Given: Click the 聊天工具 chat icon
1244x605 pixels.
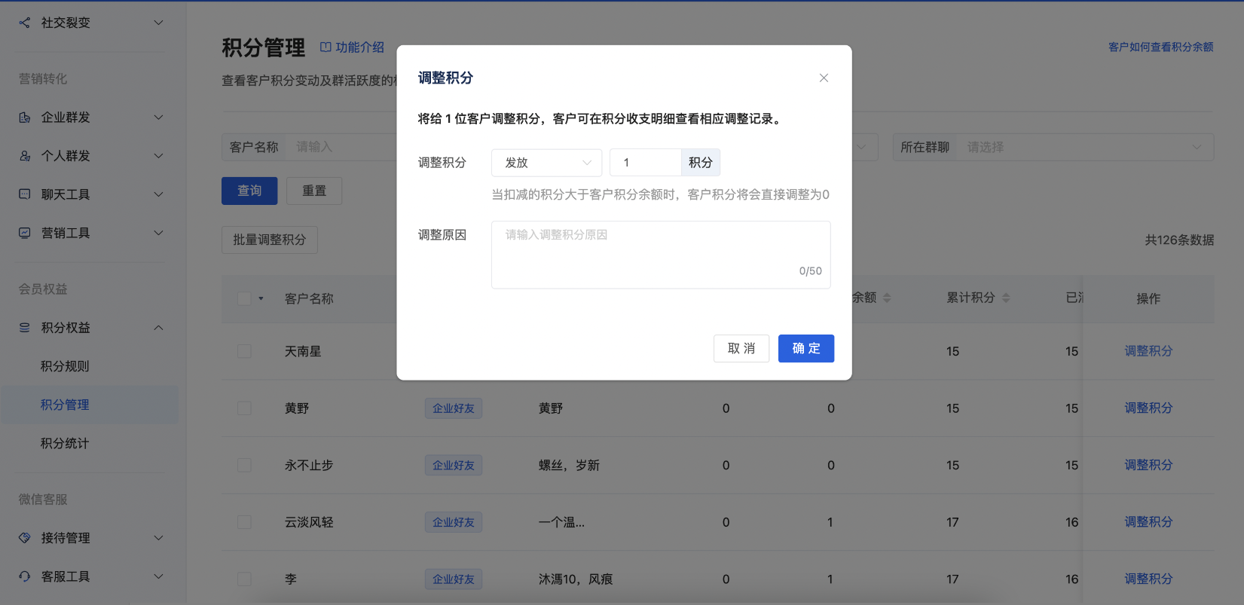Looking at the screenshot, I should (x=25, y=194).
